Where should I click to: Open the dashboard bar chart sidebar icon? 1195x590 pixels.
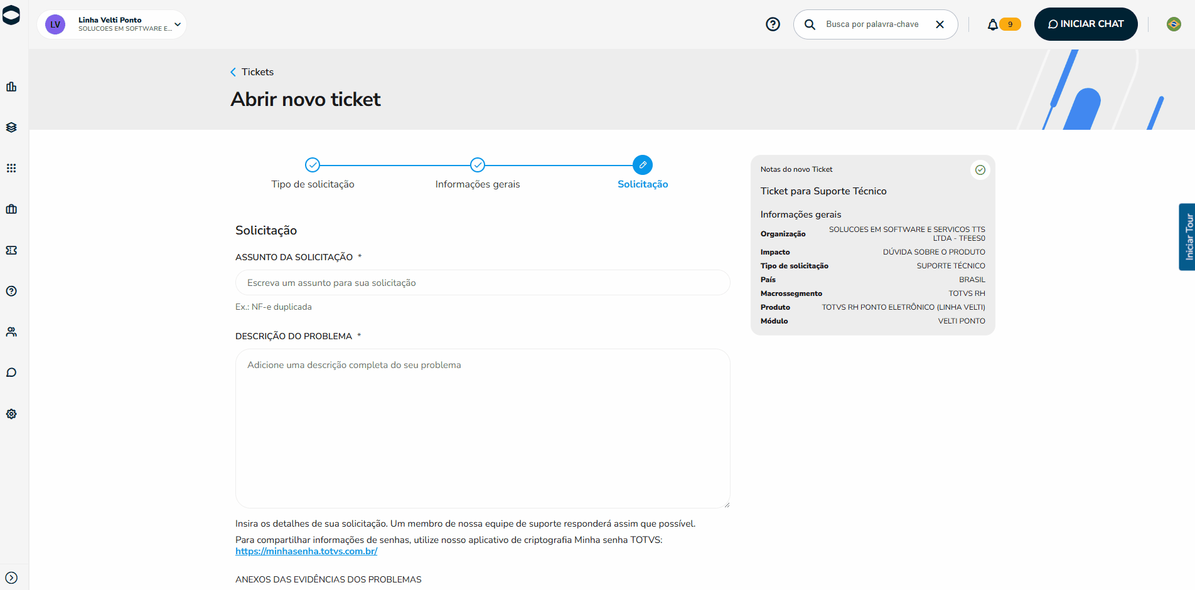click(11, 87)
